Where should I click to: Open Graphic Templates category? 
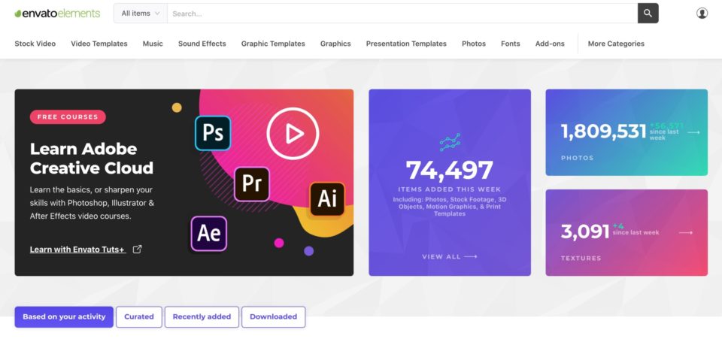[273, 44]
